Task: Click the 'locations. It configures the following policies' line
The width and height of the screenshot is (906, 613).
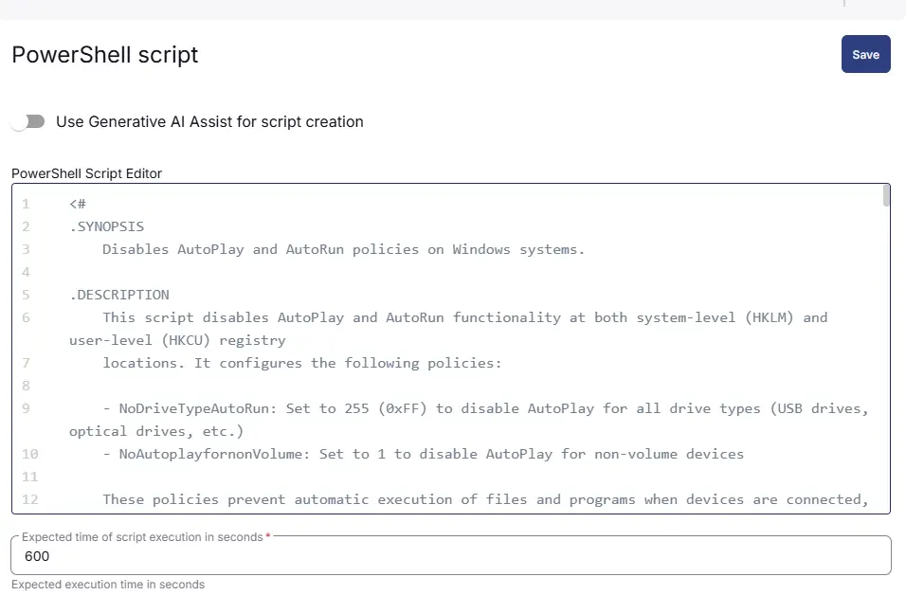Action: (x=302, y=363)
